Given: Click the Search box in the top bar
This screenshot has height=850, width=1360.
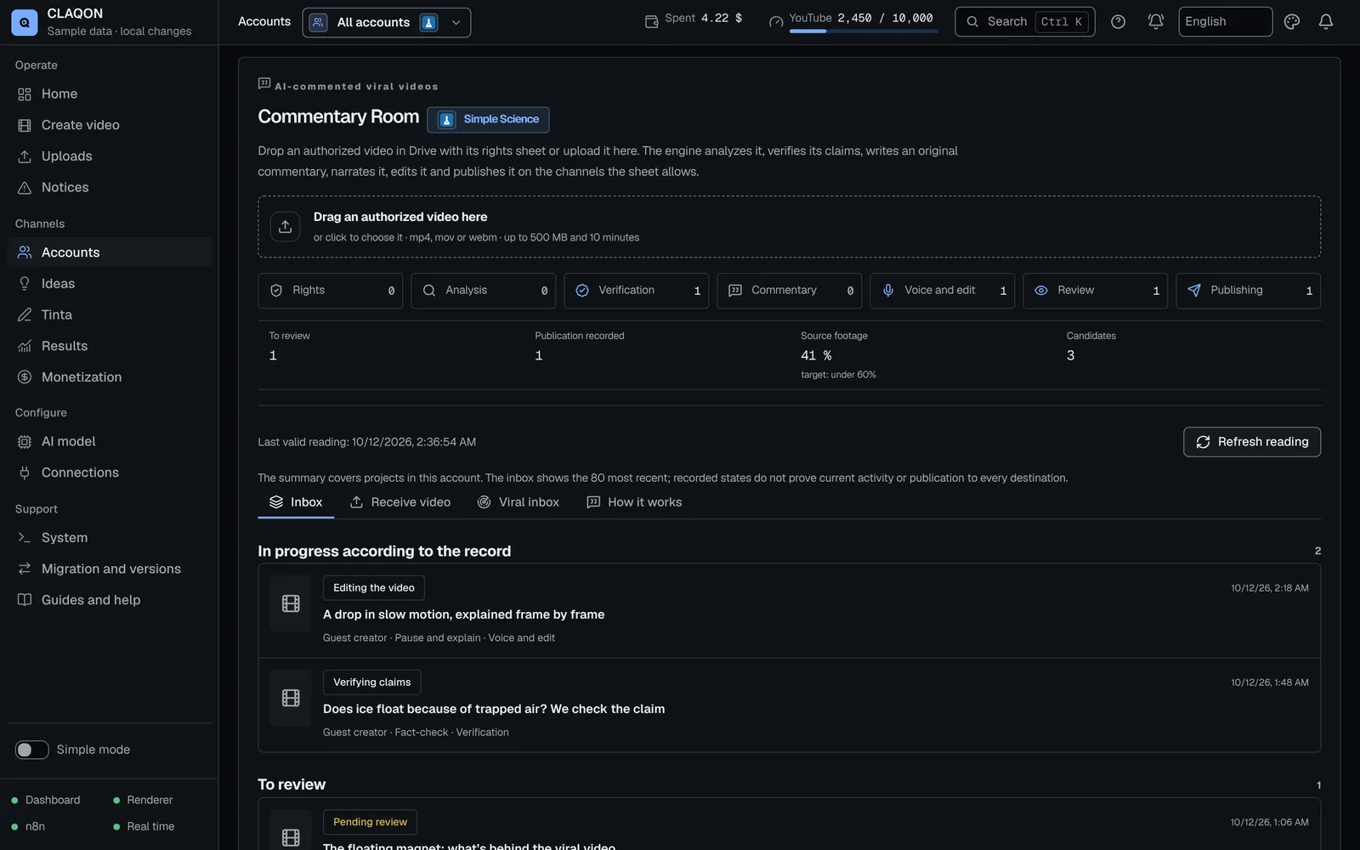Looking at the screenshot, I should 1025,22.
